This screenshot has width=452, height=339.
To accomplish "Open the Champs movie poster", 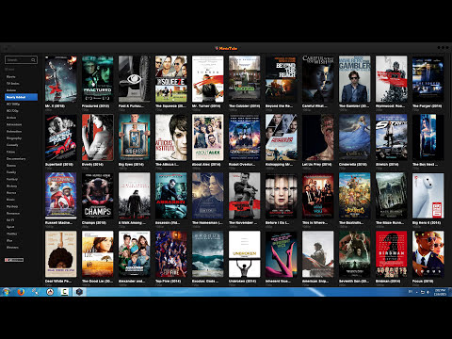I will pyautogui.click(x=98, y=196).
